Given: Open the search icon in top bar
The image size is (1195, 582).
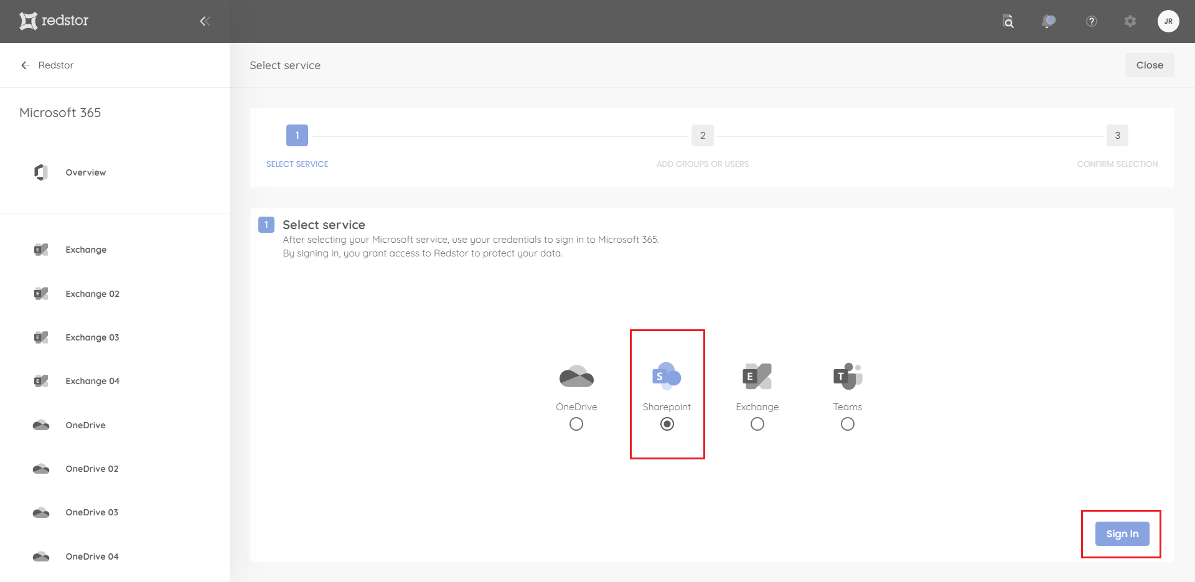Looking at the screenshot, I should point(1008,22).
